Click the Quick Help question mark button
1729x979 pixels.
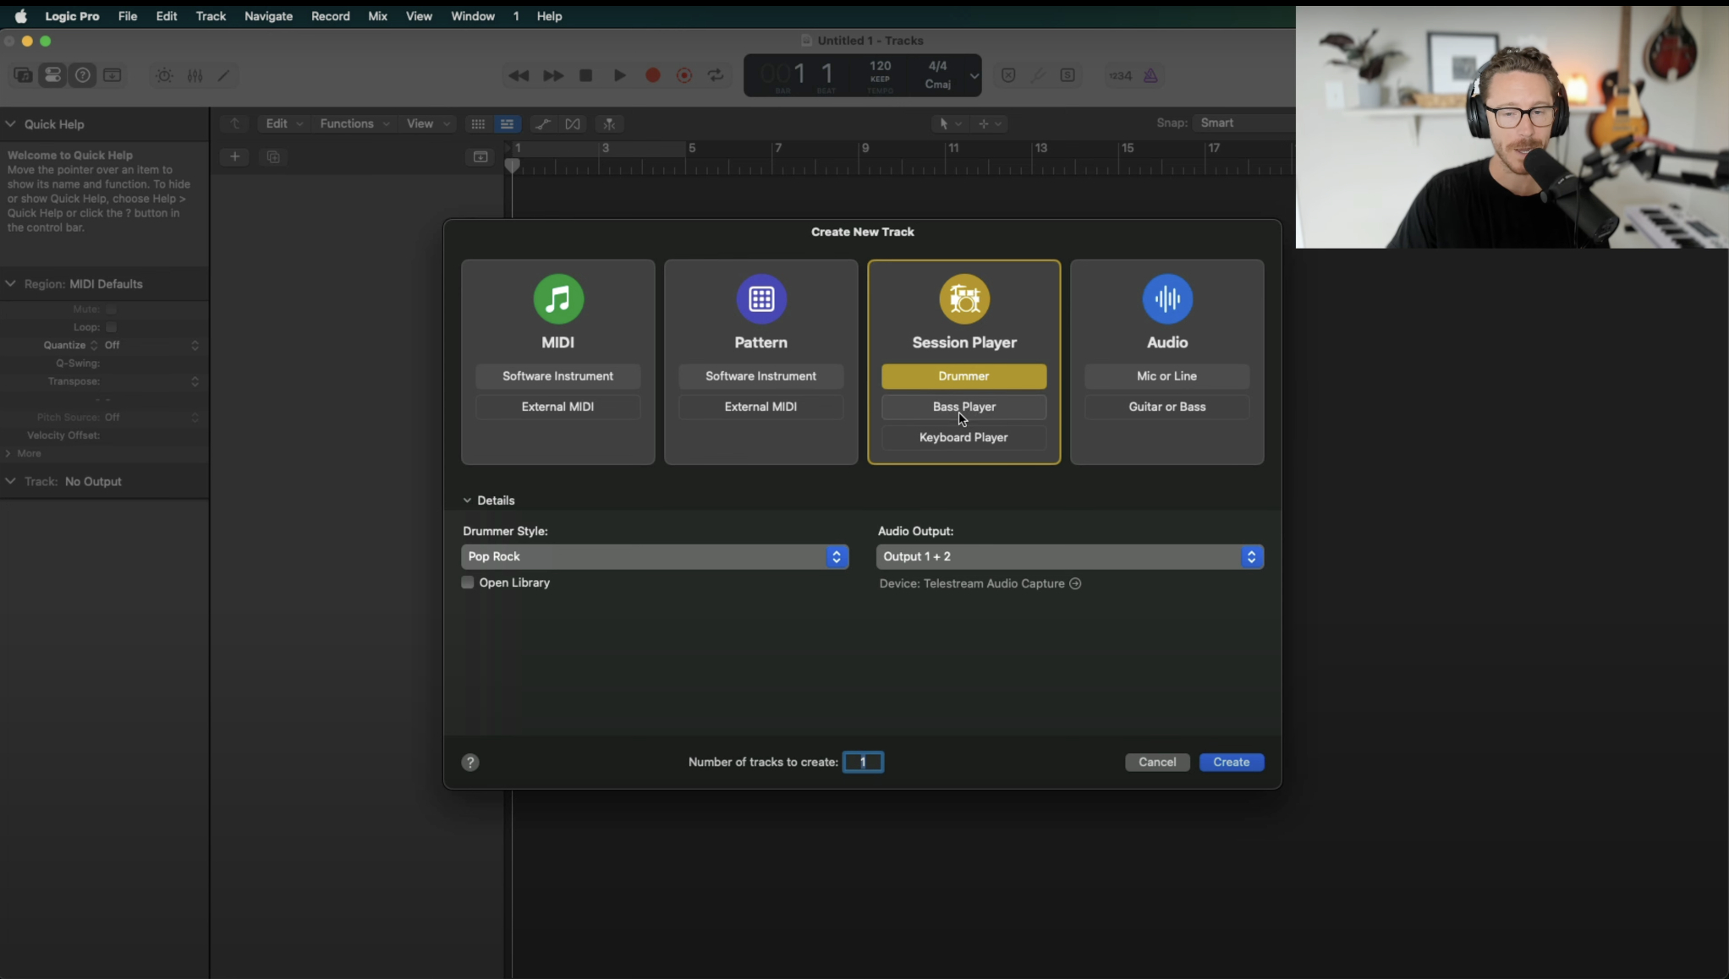[x=83, y=75]
